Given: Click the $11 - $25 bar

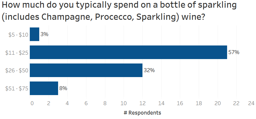Looking at the screenshot, I should [128, 52].
